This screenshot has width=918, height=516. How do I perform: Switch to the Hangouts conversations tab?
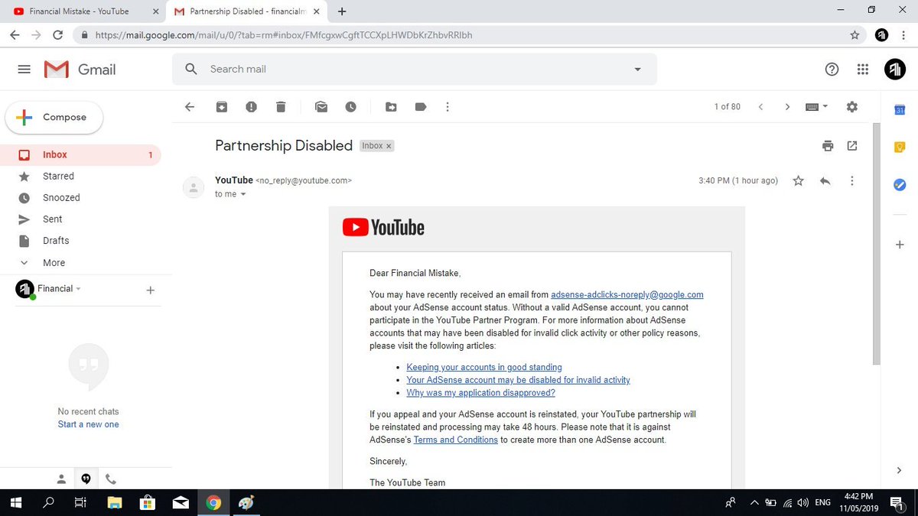[86, 479]
